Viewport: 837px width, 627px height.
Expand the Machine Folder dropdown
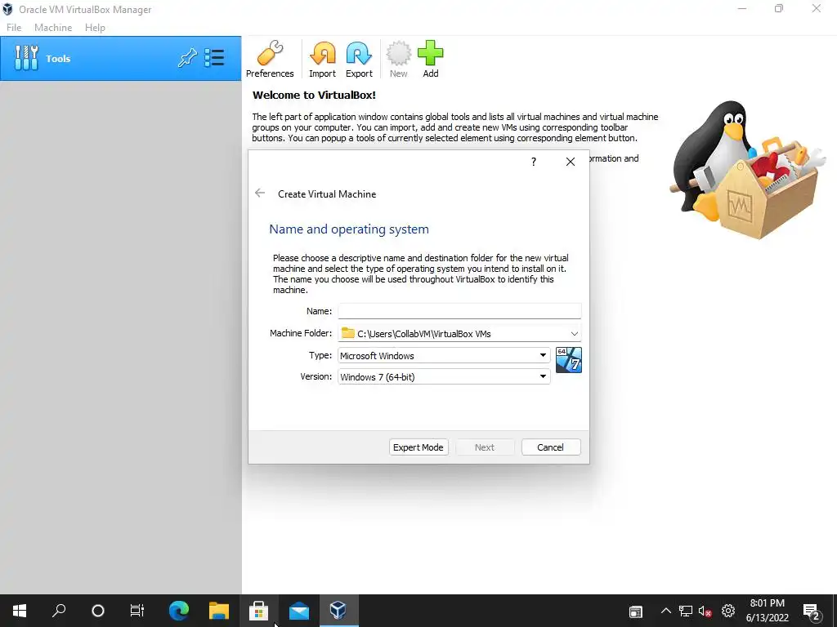(x=575, y=334)
